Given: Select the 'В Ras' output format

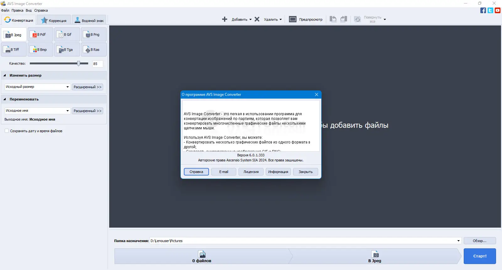Looking at the screenshot, I should tap(94, 50).
